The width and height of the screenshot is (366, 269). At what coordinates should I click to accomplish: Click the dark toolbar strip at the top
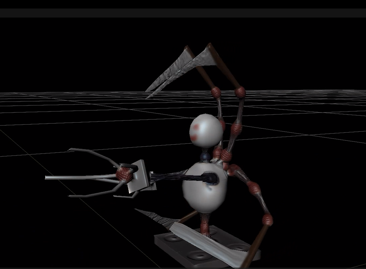[x=183, y=12]
